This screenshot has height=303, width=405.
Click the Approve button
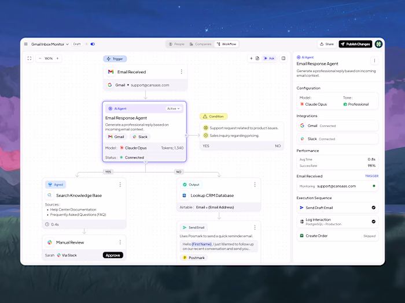(x=113, y=255)
